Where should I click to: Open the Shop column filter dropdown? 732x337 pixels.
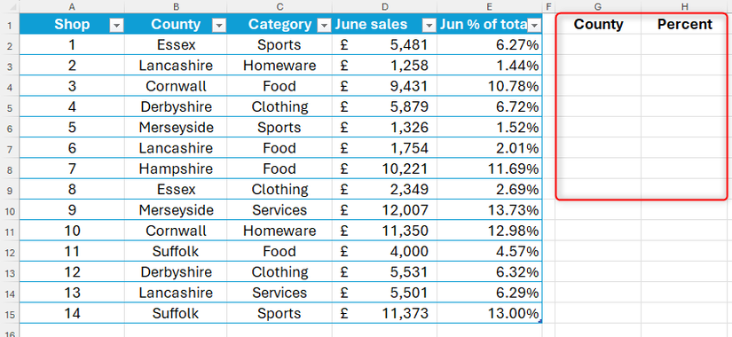click(x=116, y=26)
